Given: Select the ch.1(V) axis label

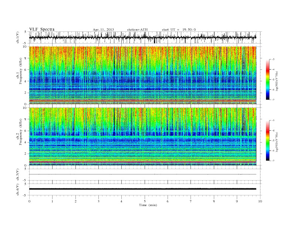Looking at the screenshot, I should pos(18,37).
